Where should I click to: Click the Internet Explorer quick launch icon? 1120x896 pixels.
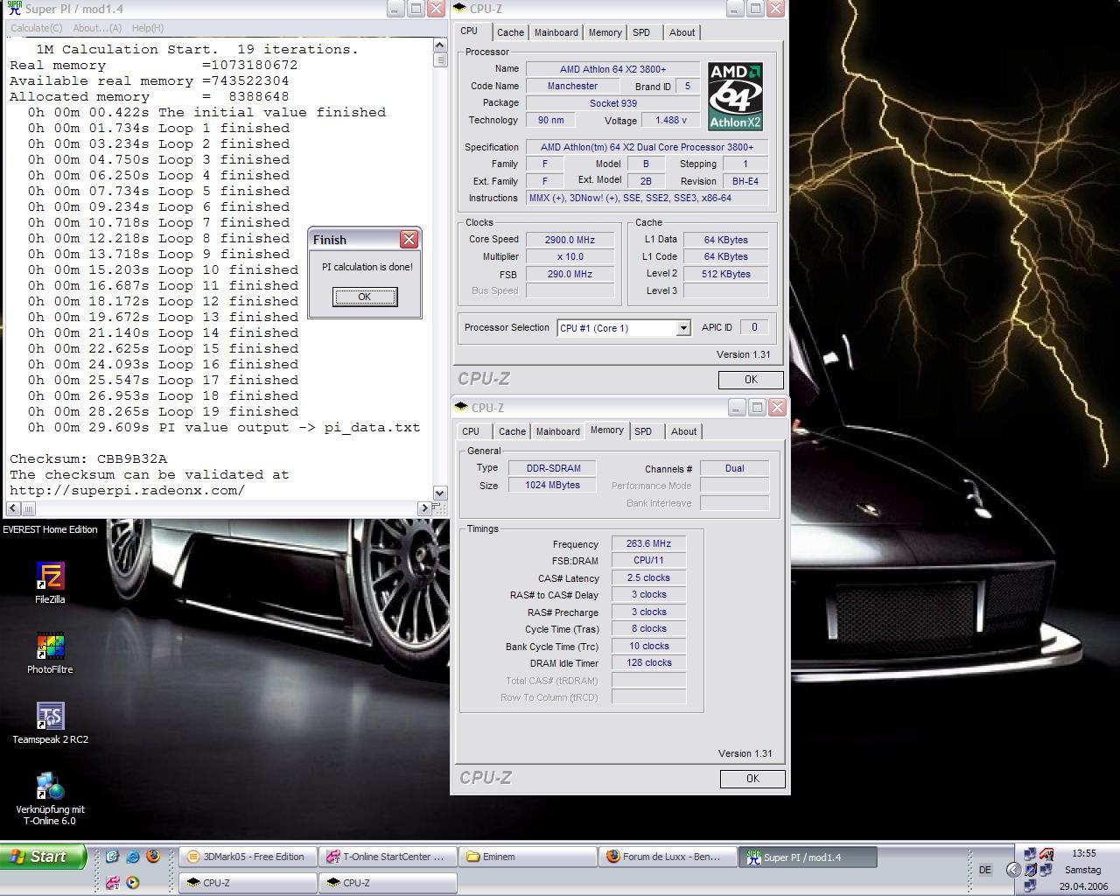(132, 857)
